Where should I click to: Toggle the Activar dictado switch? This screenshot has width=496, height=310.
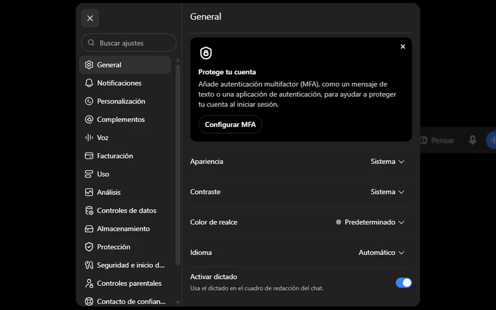[x=404, y=283]
